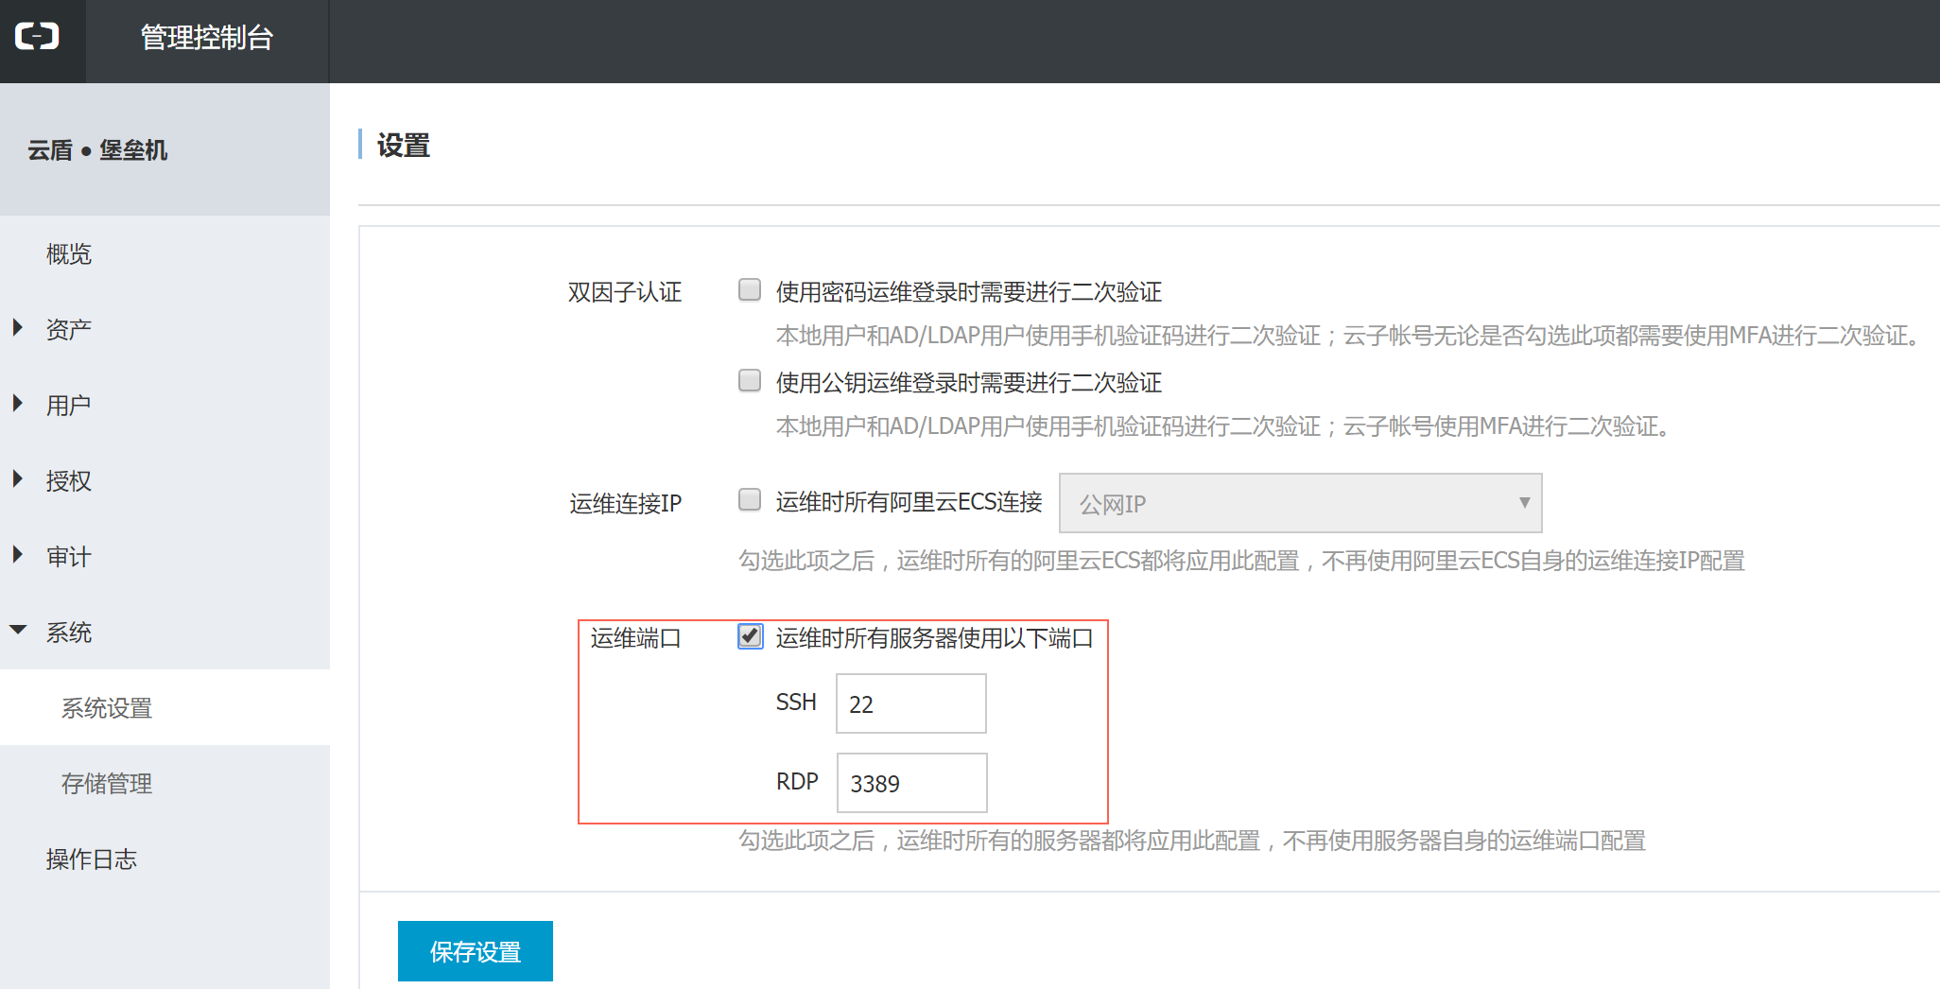Open the 审计 sidebar menu

69,556
